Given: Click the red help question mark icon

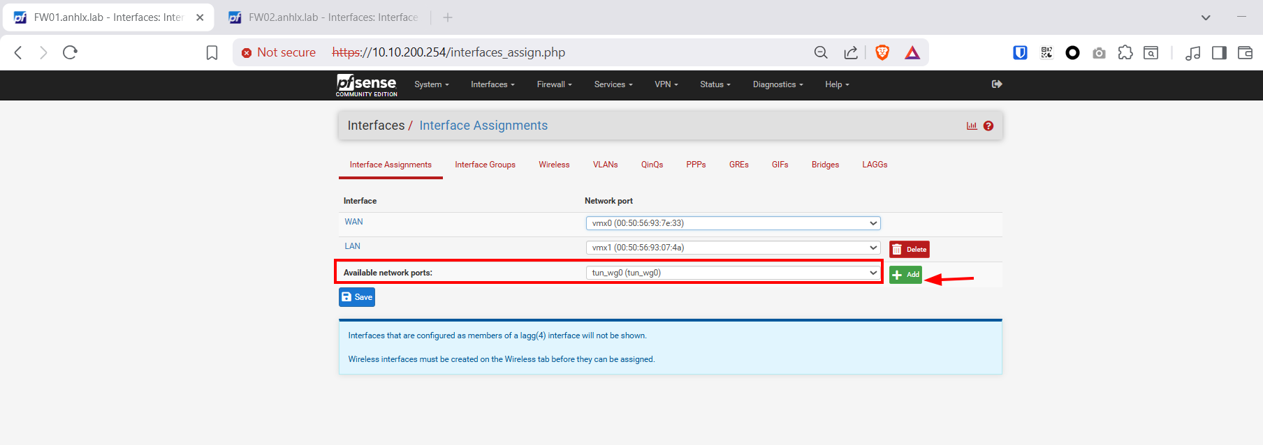Looking at the screenshot, I should point(988,126).
